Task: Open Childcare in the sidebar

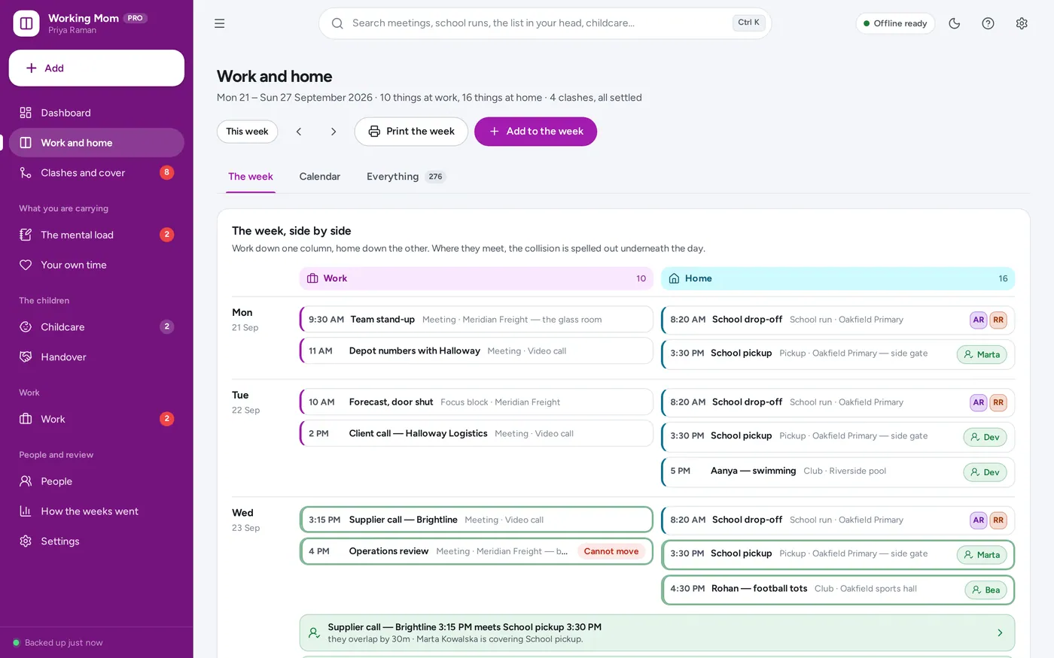Action: pos(96,327)
